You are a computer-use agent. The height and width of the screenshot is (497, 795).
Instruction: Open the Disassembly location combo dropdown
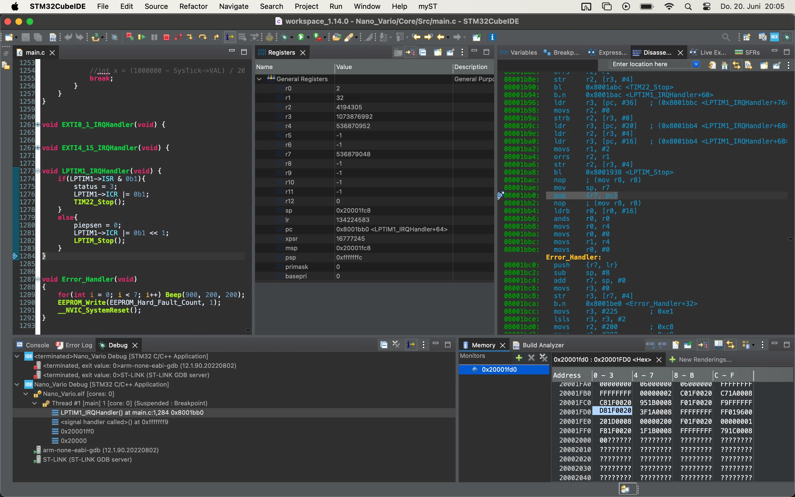click(x=696, y=64)
